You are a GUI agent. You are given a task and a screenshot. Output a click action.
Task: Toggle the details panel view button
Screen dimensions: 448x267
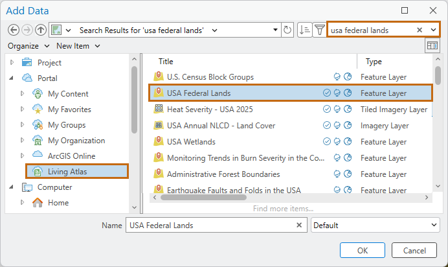(x=432, y=46)
